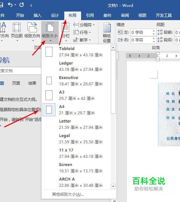Select the A4 paper size option
180x202 pixels.
coord(76,110)
